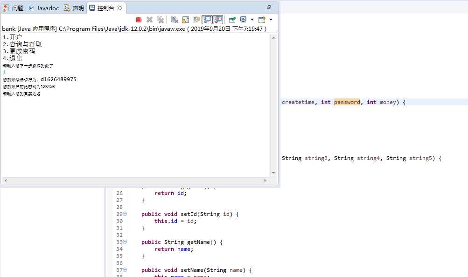The width and height of the screenshot is (468, 277).
Task: Terminate the running bank program
Action: click(x=139, y=20)
